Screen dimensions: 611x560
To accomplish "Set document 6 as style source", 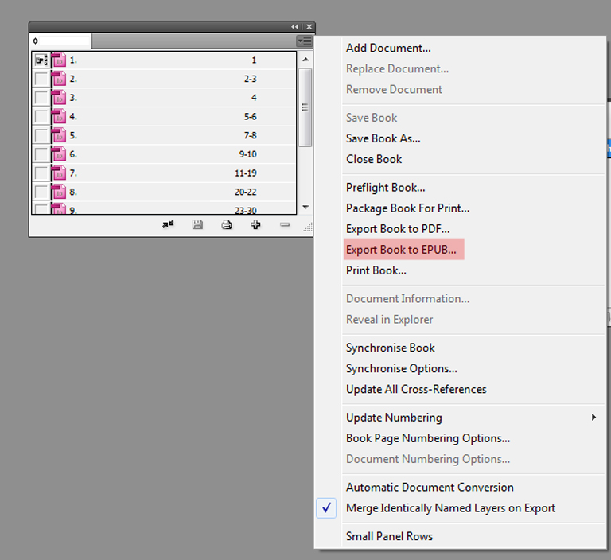I will (x=41, y=154).
